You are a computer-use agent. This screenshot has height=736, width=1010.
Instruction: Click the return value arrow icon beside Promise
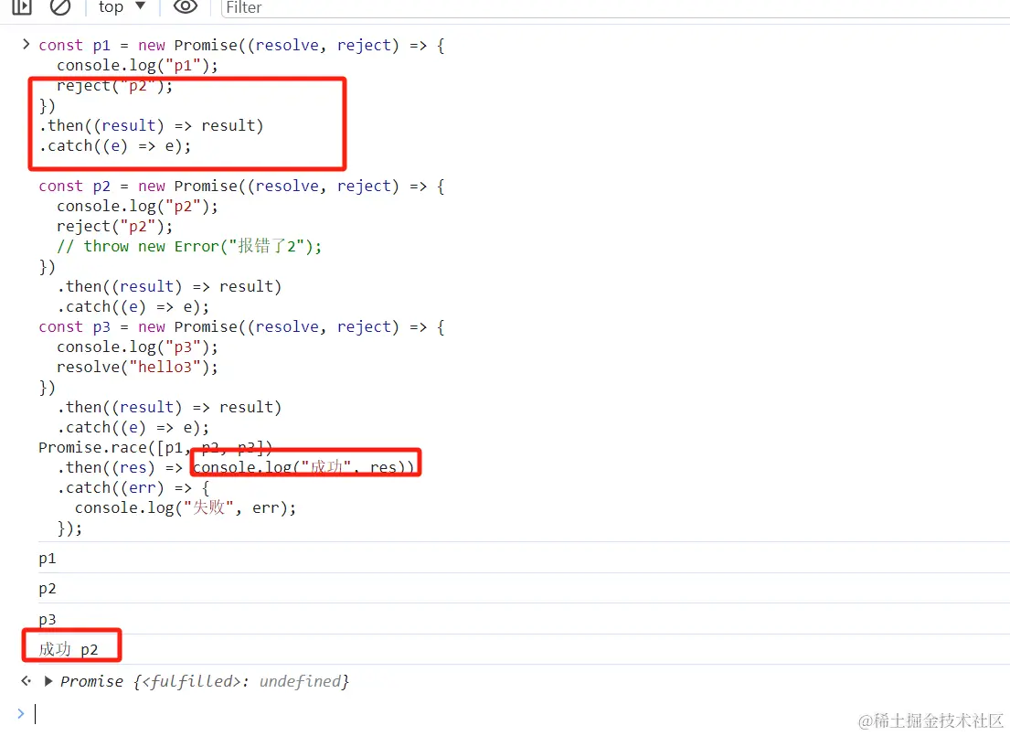tap(26, 680)
